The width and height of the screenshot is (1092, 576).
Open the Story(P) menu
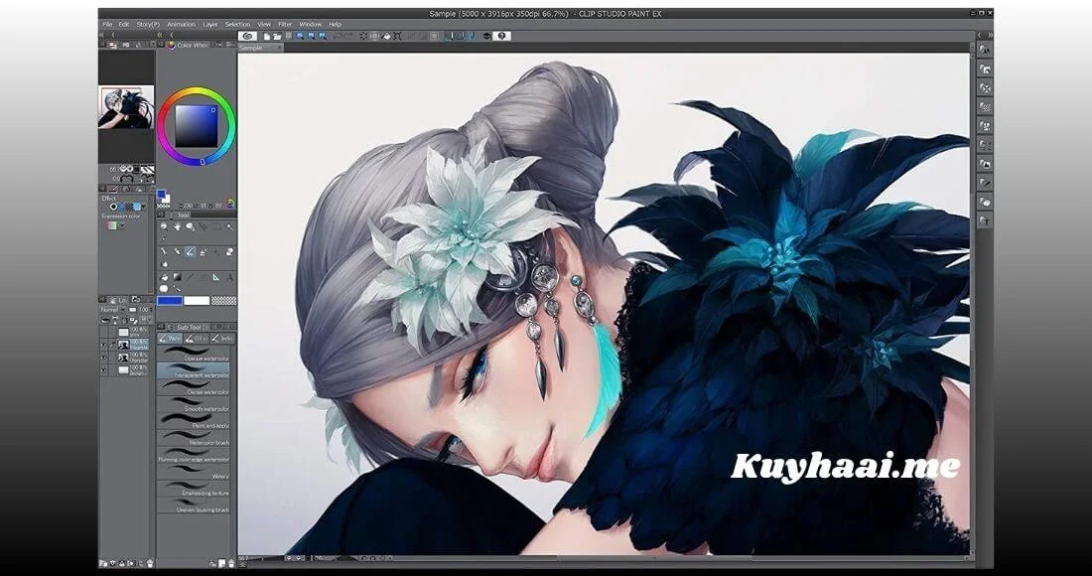148,25
